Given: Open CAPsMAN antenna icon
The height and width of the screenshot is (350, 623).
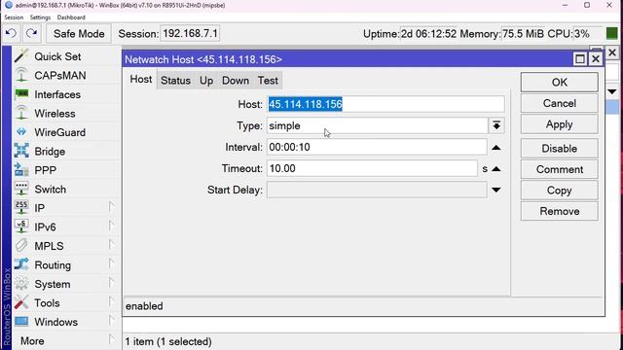Looking at the screenshot, I should [21, 76].
